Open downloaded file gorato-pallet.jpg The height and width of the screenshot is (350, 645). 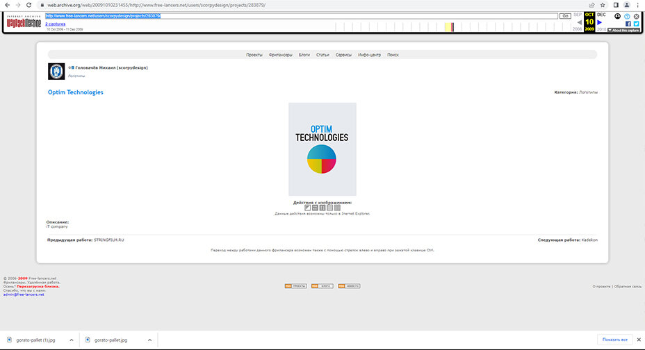[106, 340]
